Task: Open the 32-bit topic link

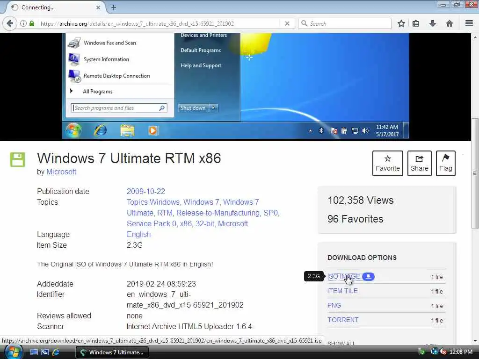Action: click(205, 223)
